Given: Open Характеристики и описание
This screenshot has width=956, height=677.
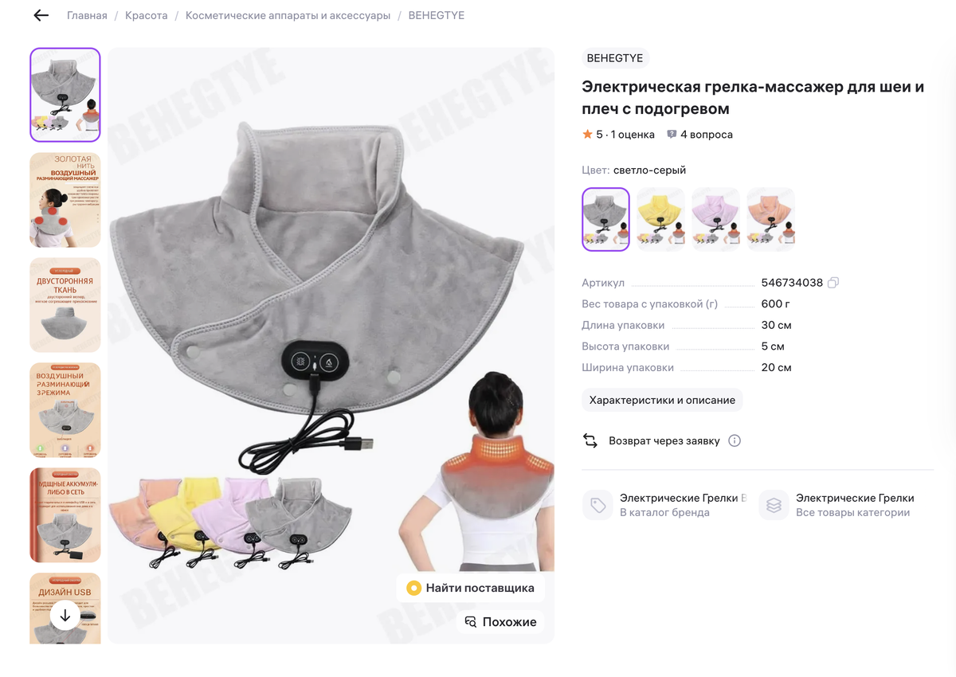Looking at the screenshot, I should point(662,400).
